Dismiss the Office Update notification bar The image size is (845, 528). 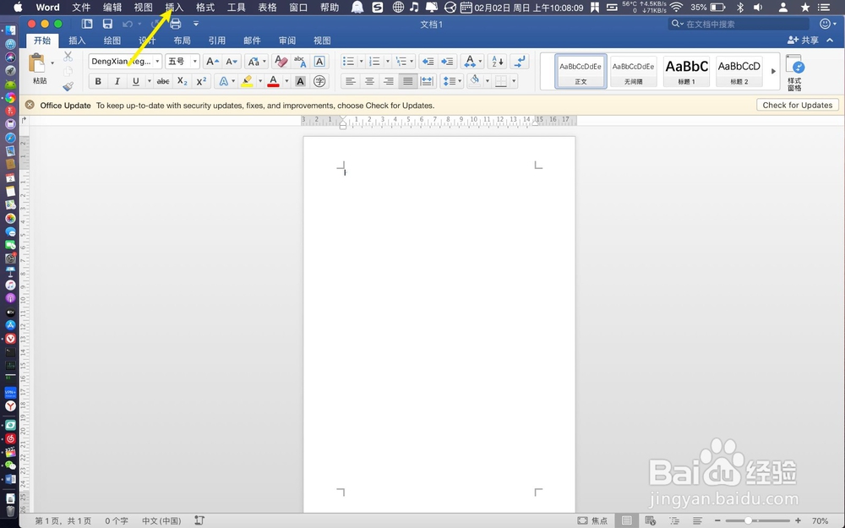click(30, 105)
